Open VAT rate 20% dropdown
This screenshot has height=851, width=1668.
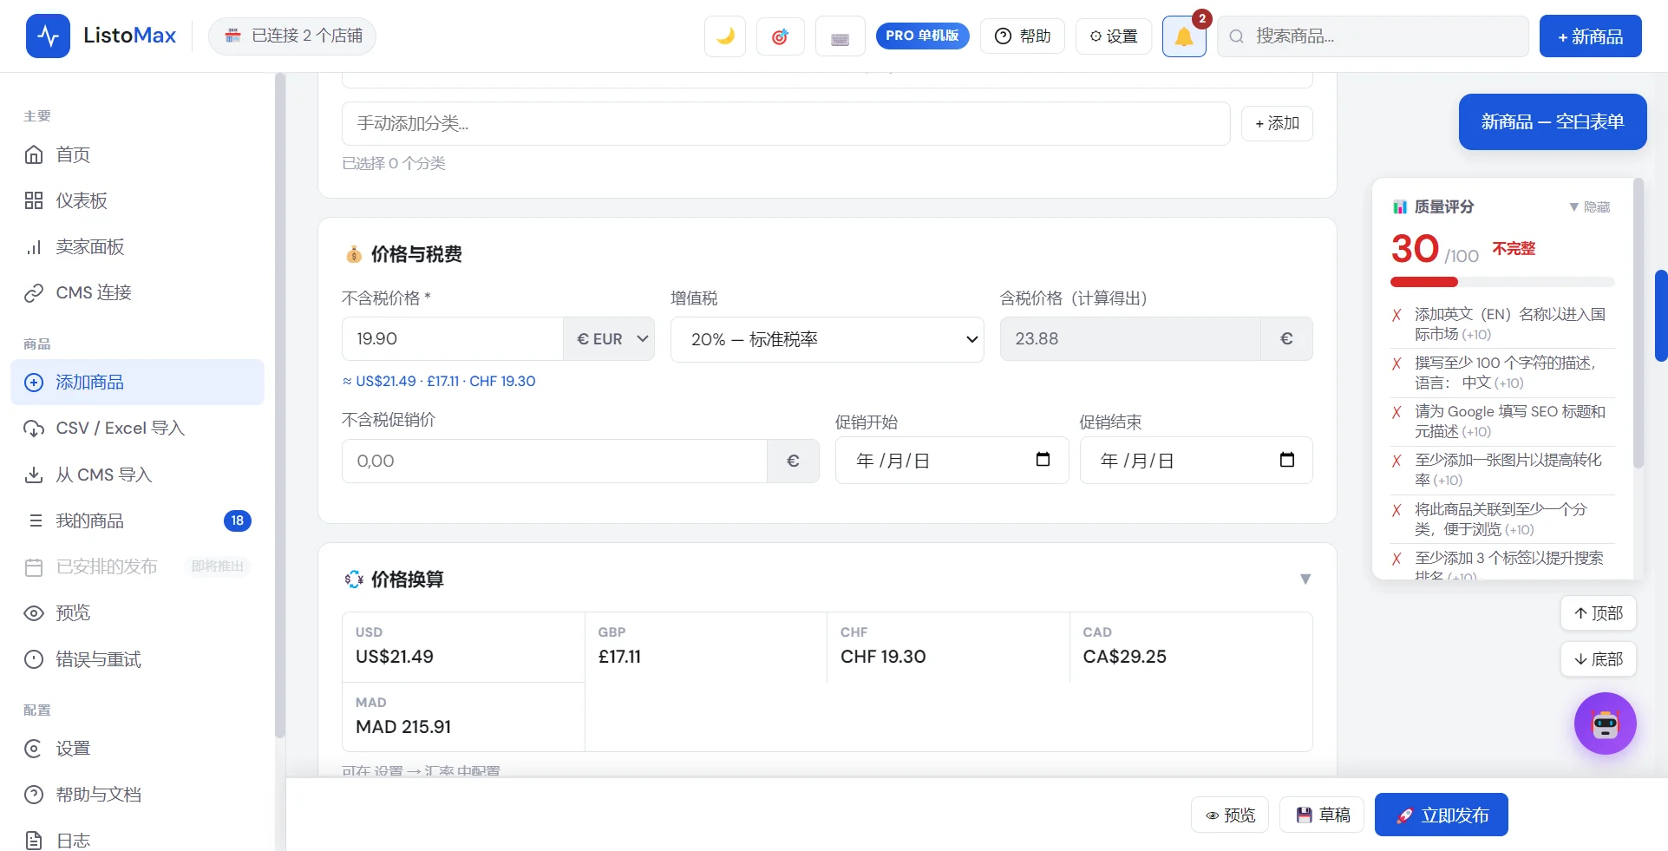point(827,339)
